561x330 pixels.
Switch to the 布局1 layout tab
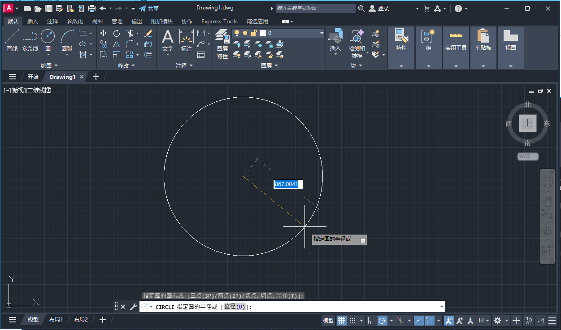click(x=56, y=320)
